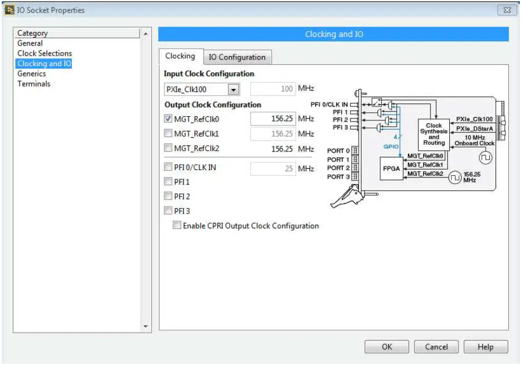Click the OK button
Viewport: 521px width, 365px height.
(x=387, y=346)
